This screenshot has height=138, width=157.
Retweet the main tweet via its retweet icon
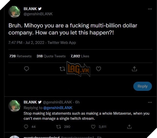coord(62,69)
